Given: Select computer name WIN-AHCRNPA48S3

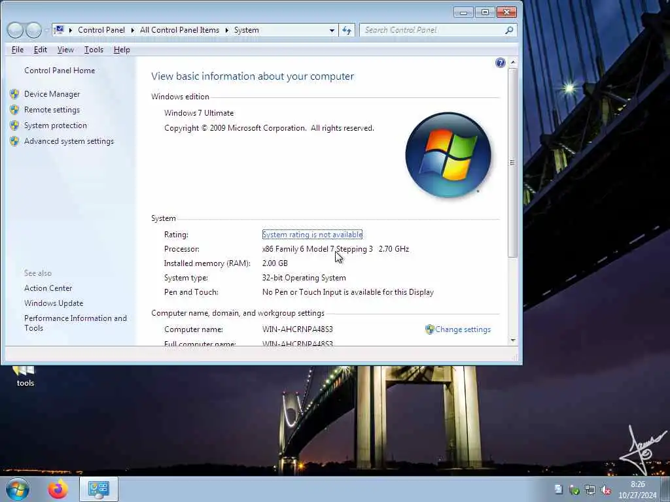Looking at the screenshot, I should point(298,329).
